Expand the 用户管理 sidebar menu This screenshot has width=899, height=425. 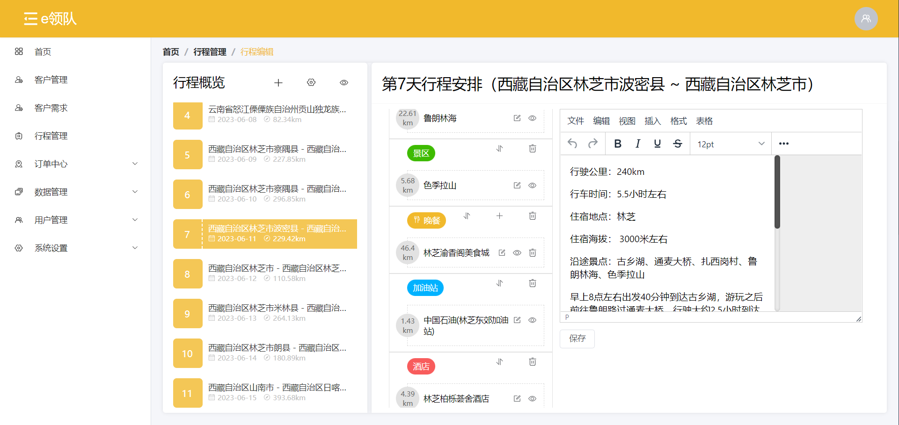[75, 220]
